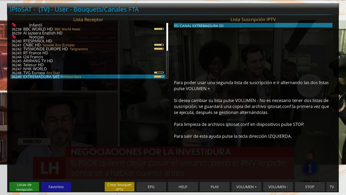This screenshot has height=195, width=346.
Task: Click the Noticias bouquet marker row
Action: [x=88, y=37]
